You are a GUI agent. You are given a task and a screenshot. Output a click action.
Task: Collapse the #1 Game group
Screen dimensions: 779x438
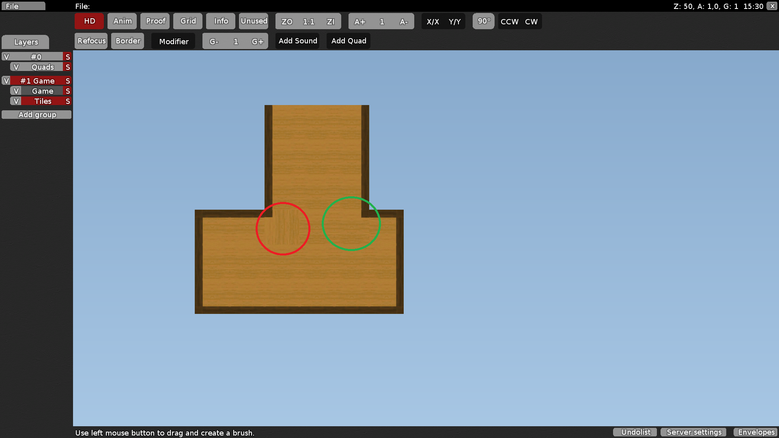click(x=37, y=81)
